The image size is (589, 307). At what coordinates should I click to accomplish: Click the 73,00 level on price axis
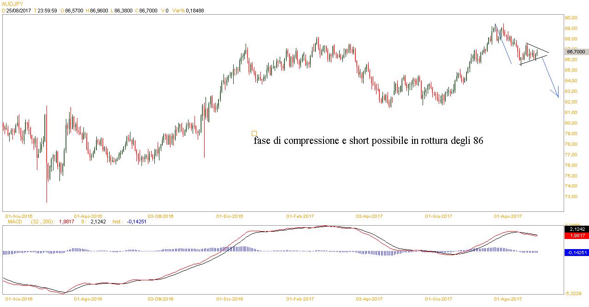coord(572,197)
